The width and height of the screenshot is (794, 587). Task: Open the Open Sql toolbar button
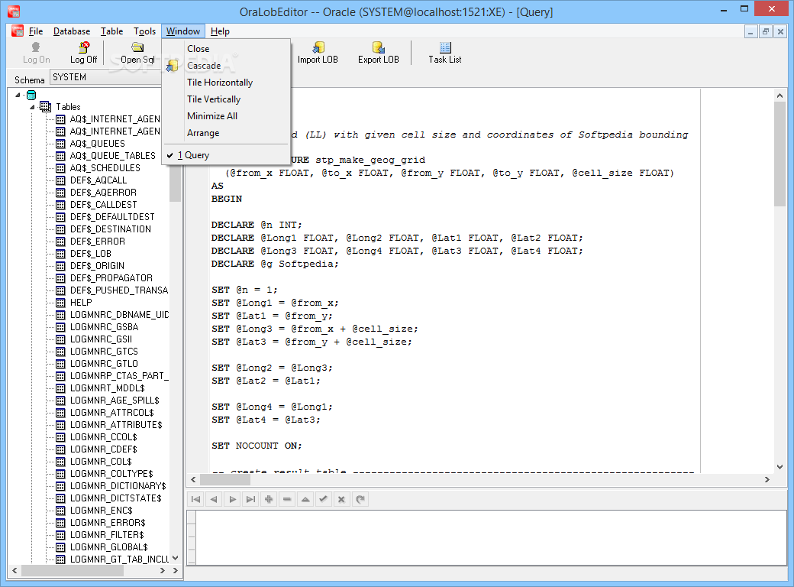point(137,53)
